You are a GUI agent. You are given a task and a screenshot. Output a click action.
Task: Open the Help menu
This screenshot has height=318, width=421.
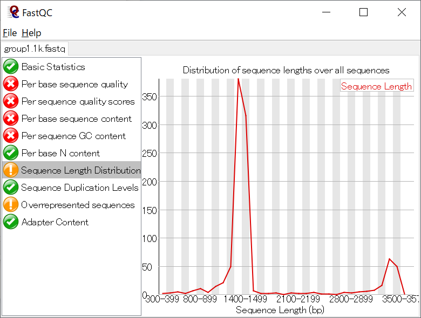31,33
